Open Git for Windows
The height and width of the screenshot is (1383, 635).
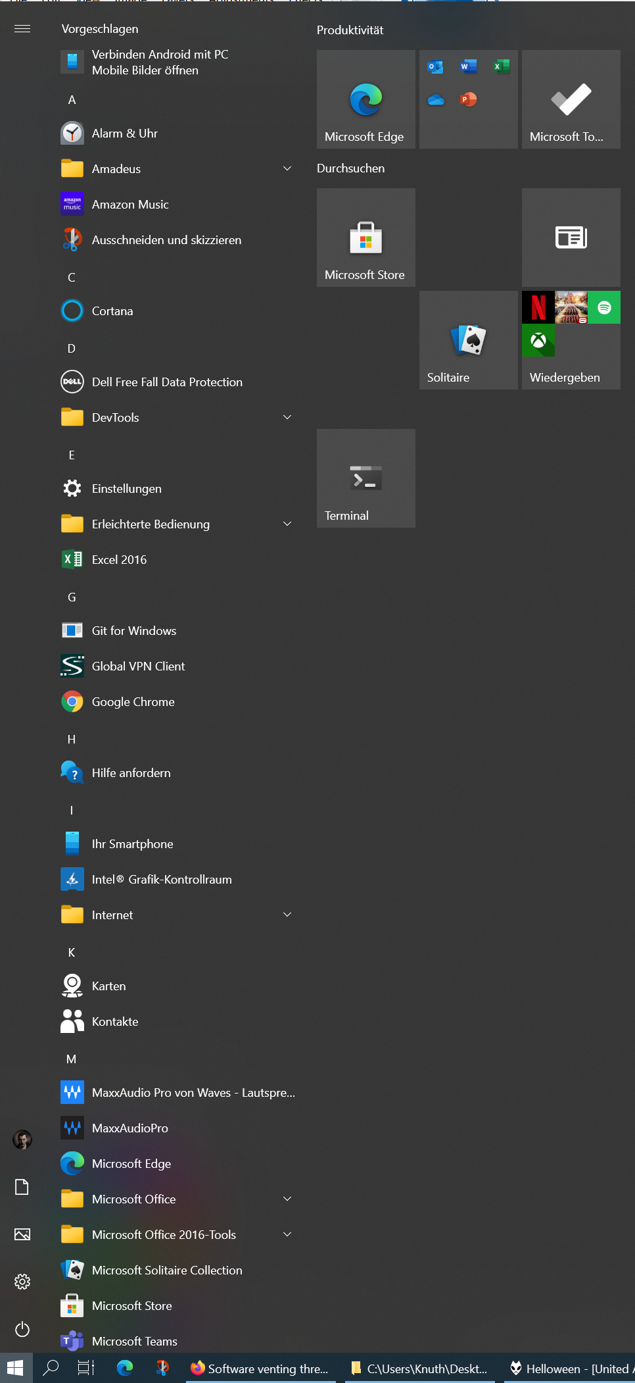coord(177,631)
